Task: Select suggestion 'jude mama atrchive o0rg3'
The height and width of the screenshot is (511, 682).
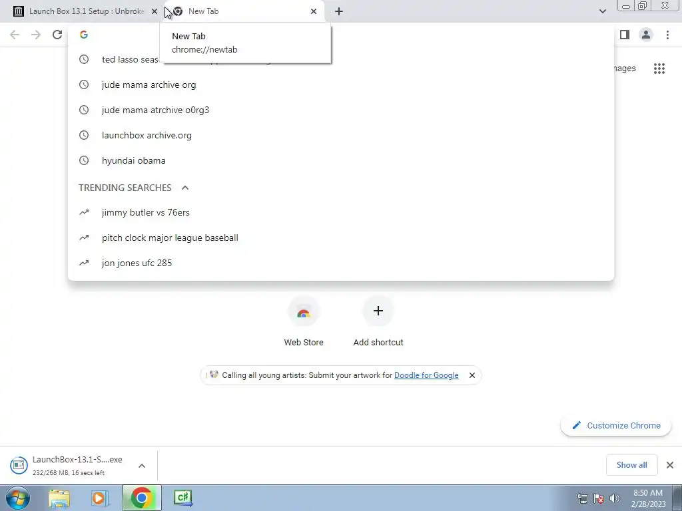Action: click(341, 110)
